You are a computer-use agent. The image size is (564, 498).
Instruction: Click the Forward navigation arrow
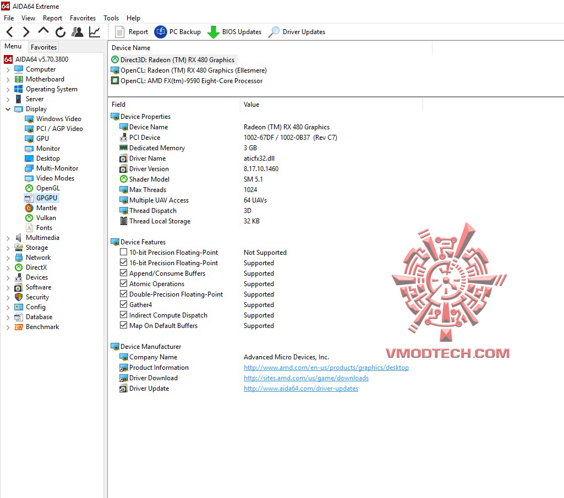pyautogui.click(x=26, y=32)
